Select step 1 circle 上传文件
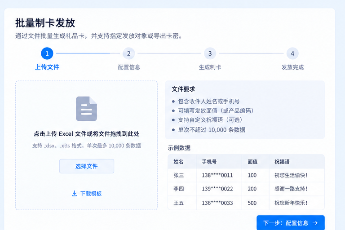 point(47,53)
